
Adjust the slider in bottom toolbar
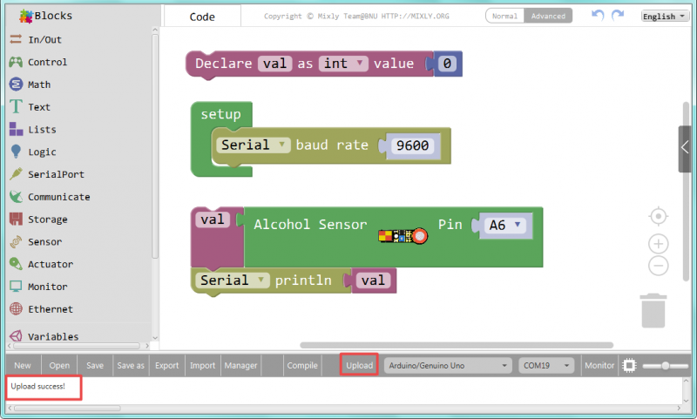point(664,366)
